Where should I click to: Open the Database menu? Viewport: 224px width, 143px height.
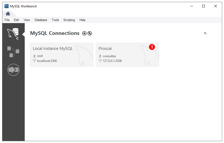coord(41,20)
